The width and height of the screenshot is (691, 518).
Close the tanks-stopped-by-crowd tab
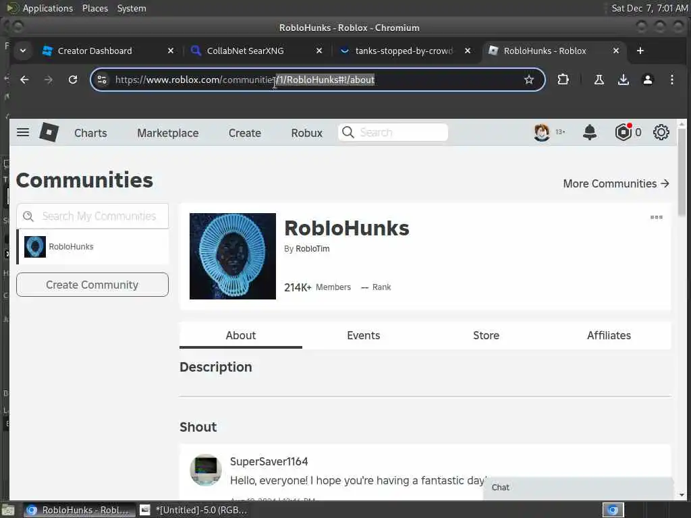(468, 51)
